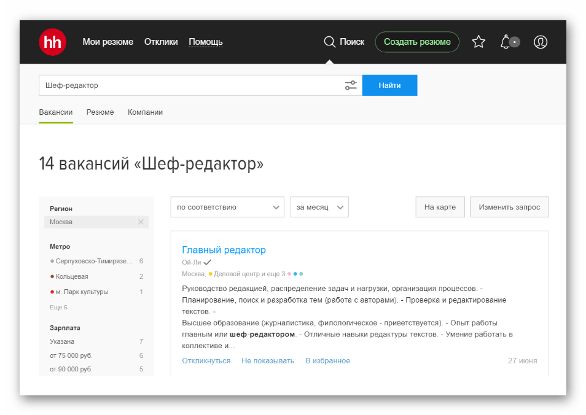The width and height of the screenshot is (586, 415).
Task: Click the hh logo
Action: (52, 42)
